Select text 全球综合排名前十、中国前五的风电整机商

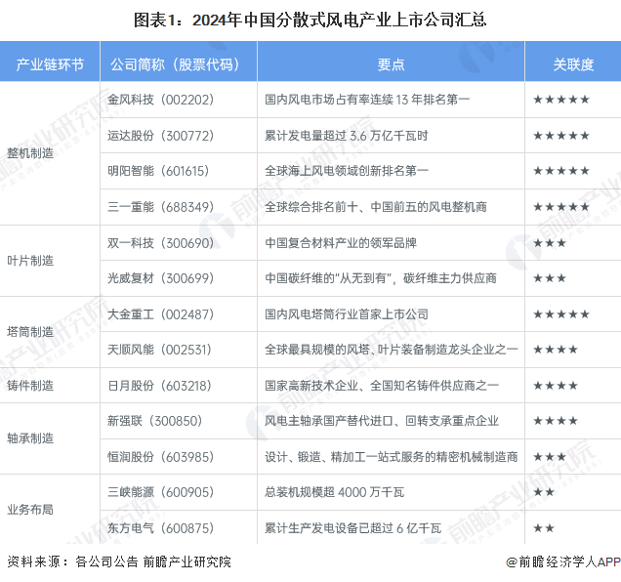(376, 207)
